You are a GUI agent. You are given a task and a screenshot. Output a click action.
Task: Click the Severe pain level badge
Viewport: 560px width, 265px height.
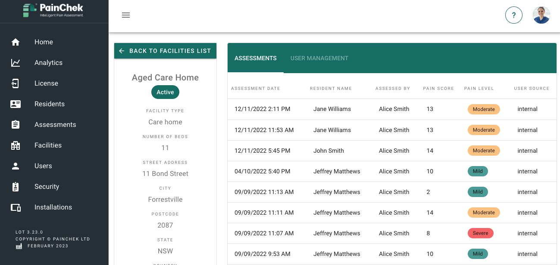click(x=480, y=233)
